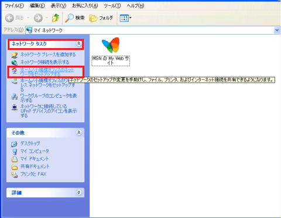The width and height of the screenshot is (281, 218).
Task: Click the デスクトップ icon
Action: click(x=14, y=144)
